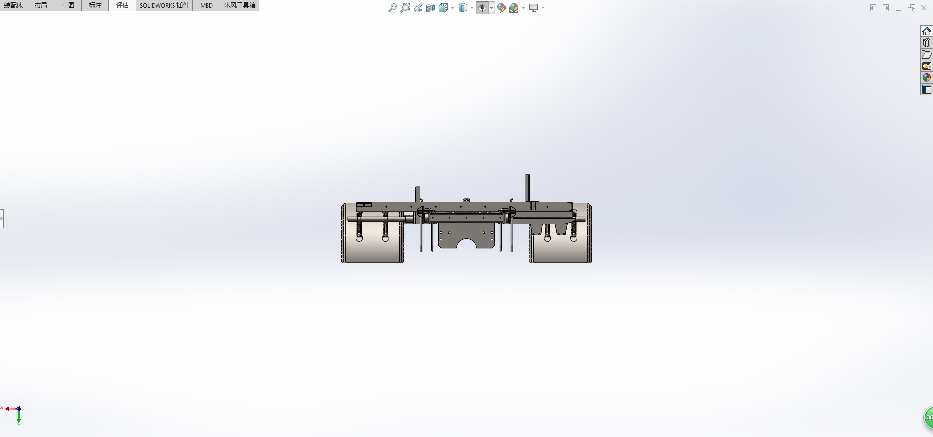Click the Apply Scene icon
The image size is (933, 437).
point(514,8)
